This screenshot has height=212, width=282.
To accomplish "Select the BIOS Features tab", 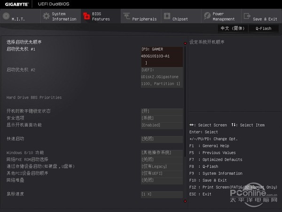I will [x=101, y=16].
